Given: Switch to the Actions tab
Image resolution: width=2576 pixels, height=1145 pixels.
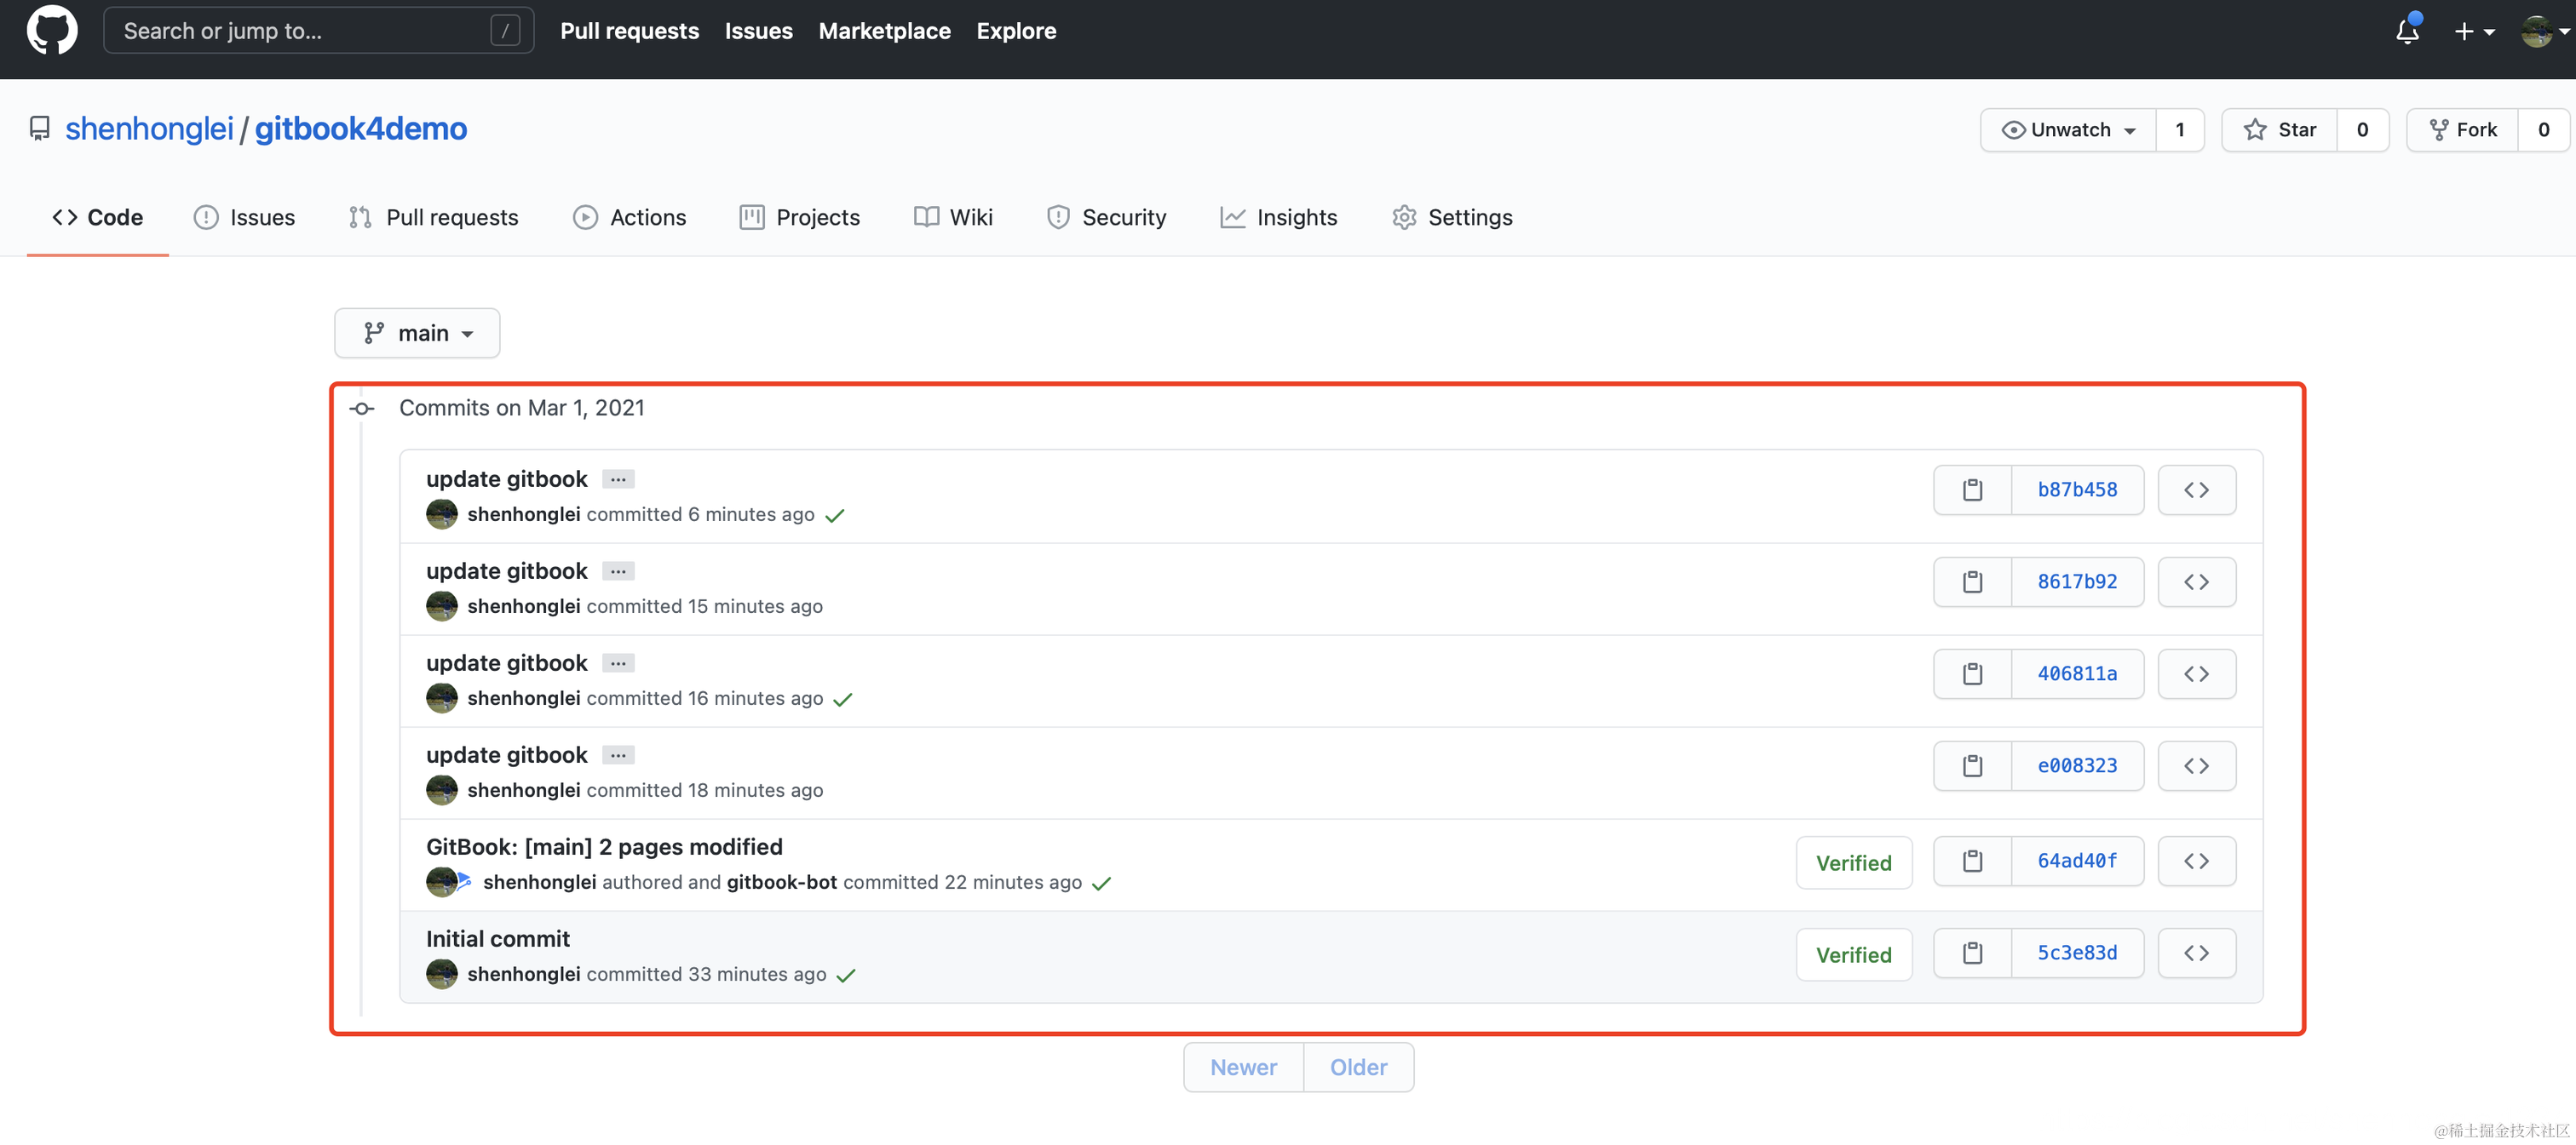Looking at the screenshot, I should (x=629, y=217).
